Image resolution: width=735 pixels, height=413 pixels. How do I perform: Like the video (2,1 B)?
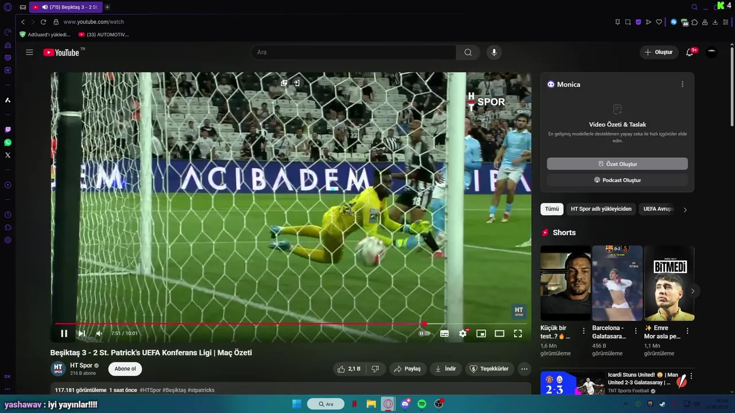coord(349,369)
